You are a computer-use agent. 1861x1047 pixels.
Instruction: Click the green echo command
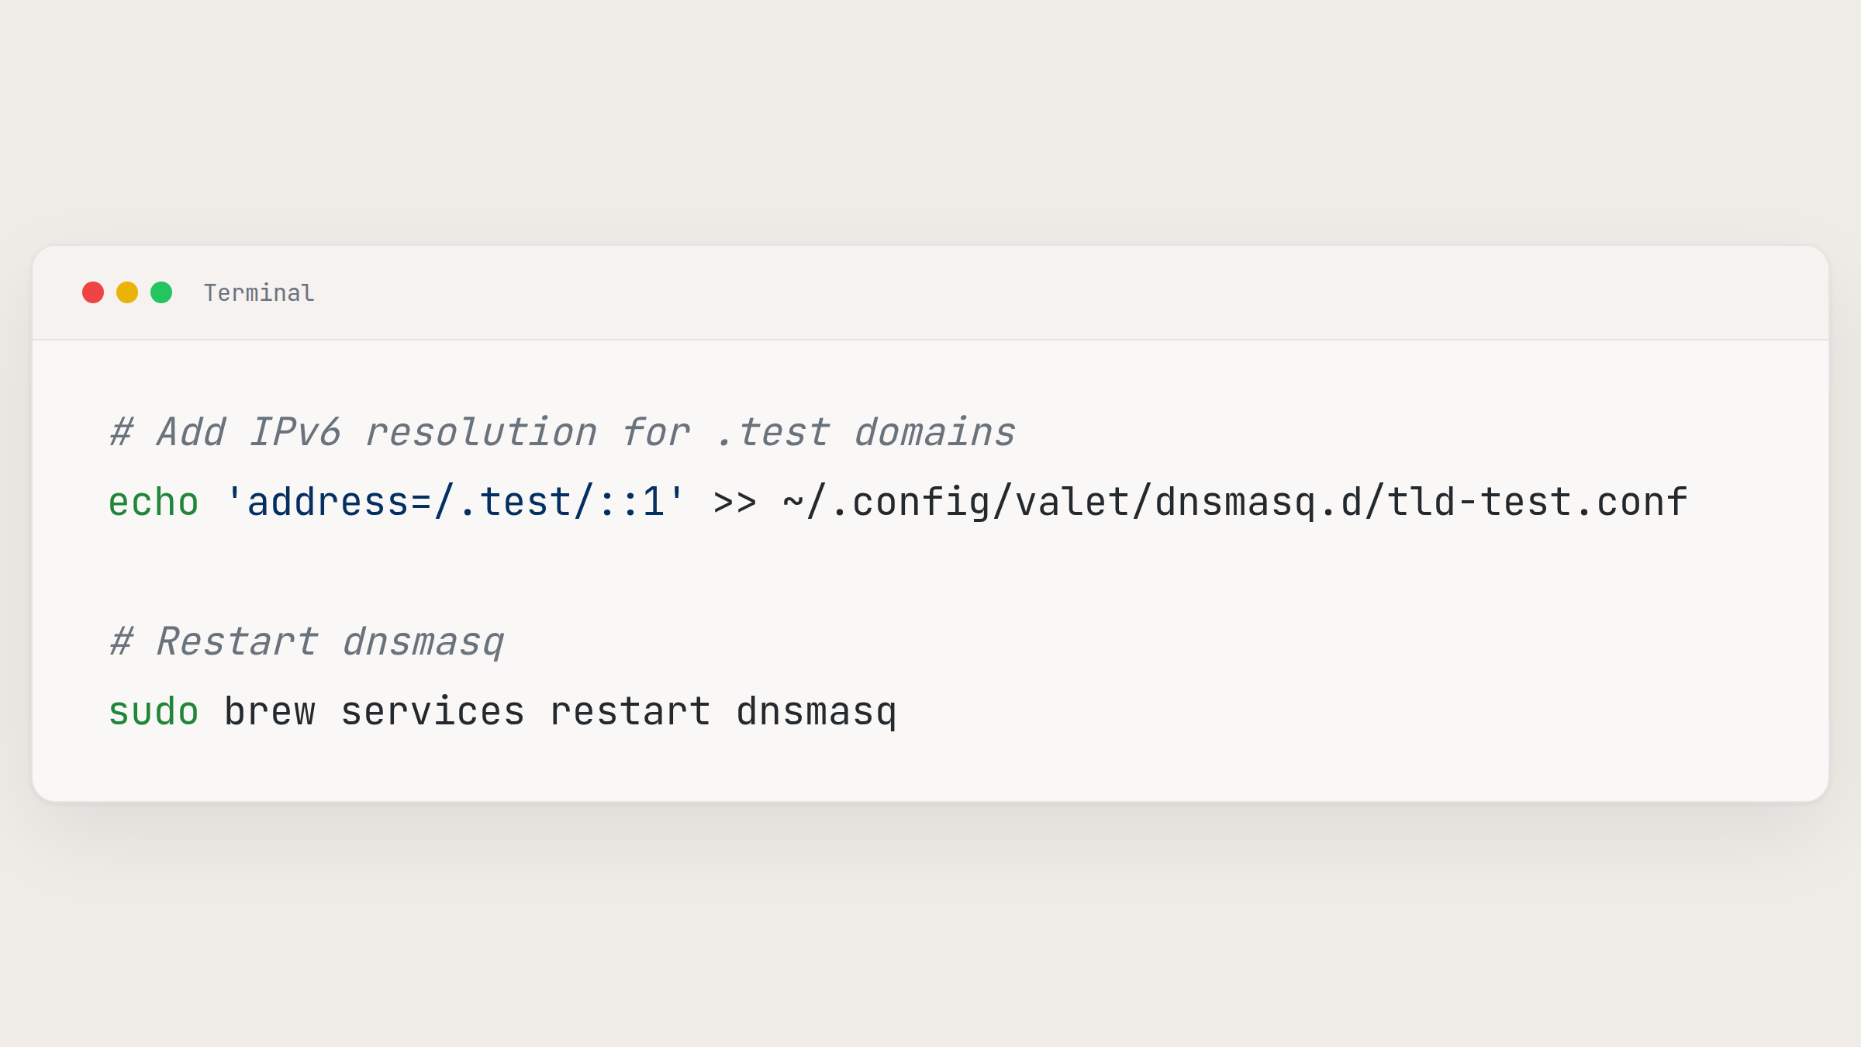154,502
